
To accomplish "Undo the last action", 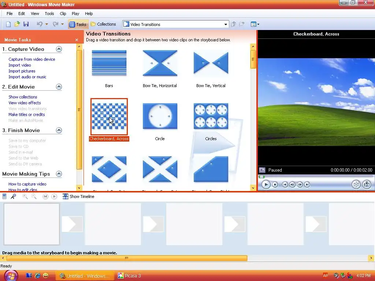I will (40, 24).
